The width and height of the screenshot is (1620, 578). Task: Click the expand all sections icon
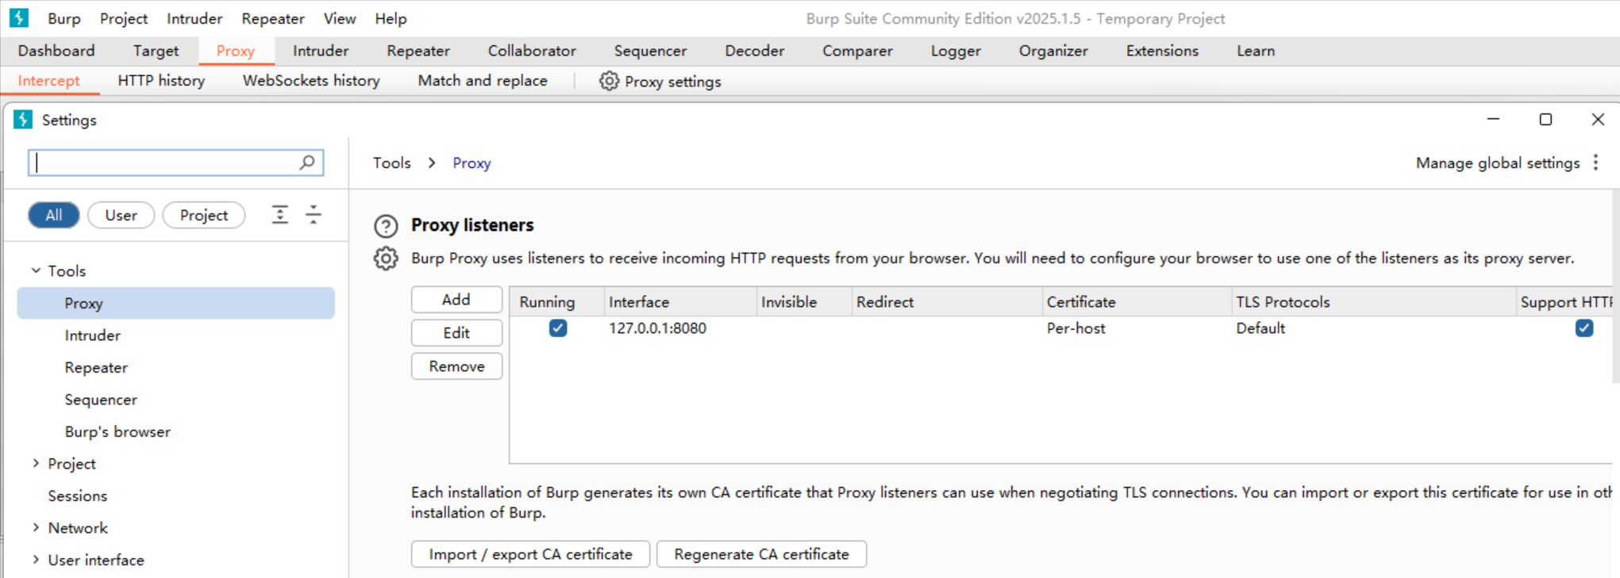pos(280,215)
